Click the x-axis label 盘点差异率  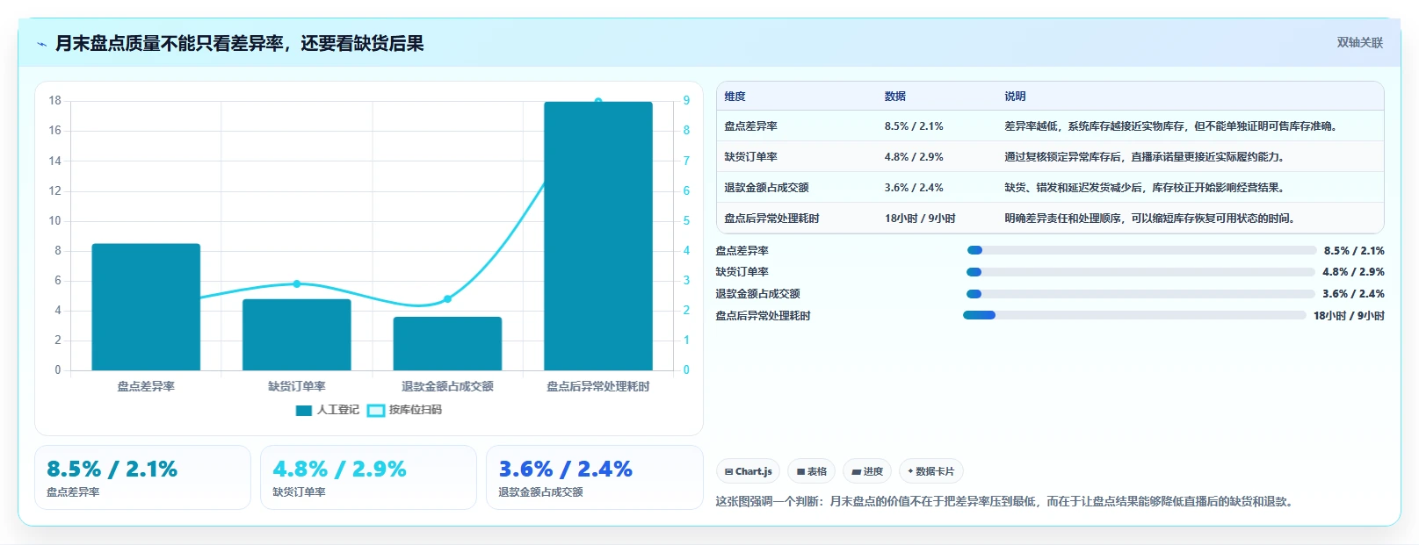pos(146,386)
